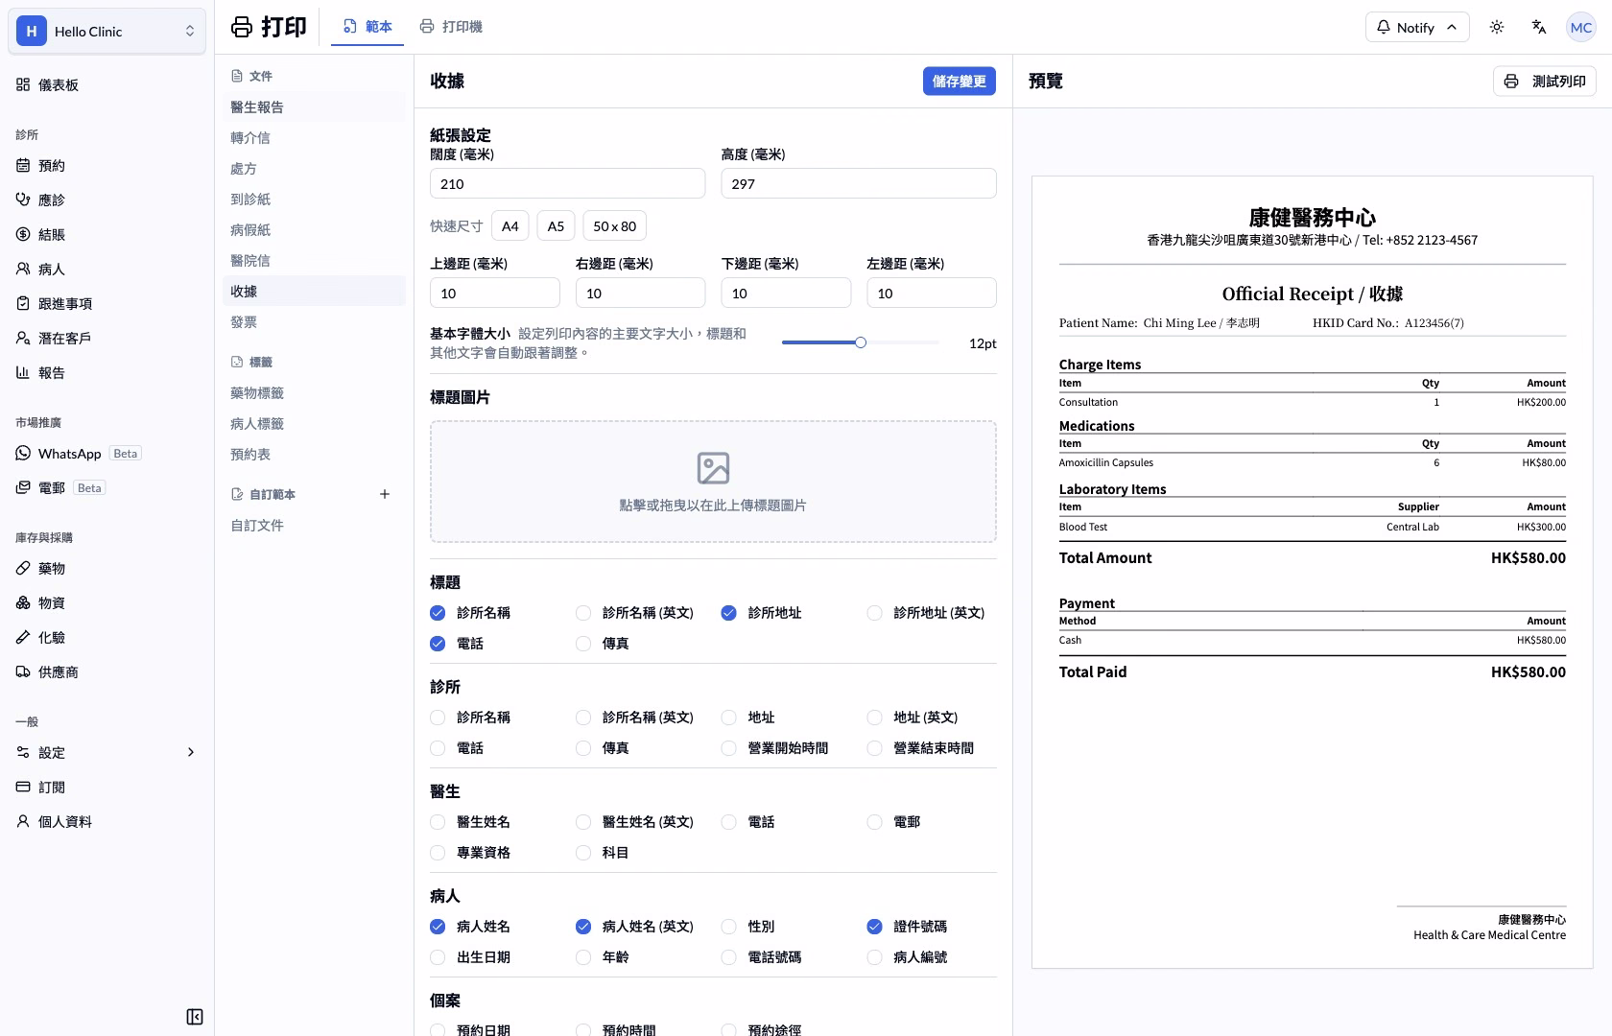Adjust the 基本字體大小 slider handle
Image resolution: width=1612 pixels, height=1036 pixels.
(x=861, y=342)
